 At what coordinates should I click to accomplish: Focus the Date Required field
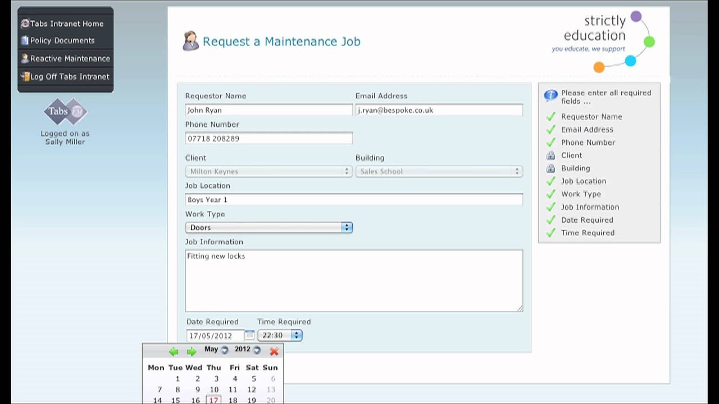(215, 336)
